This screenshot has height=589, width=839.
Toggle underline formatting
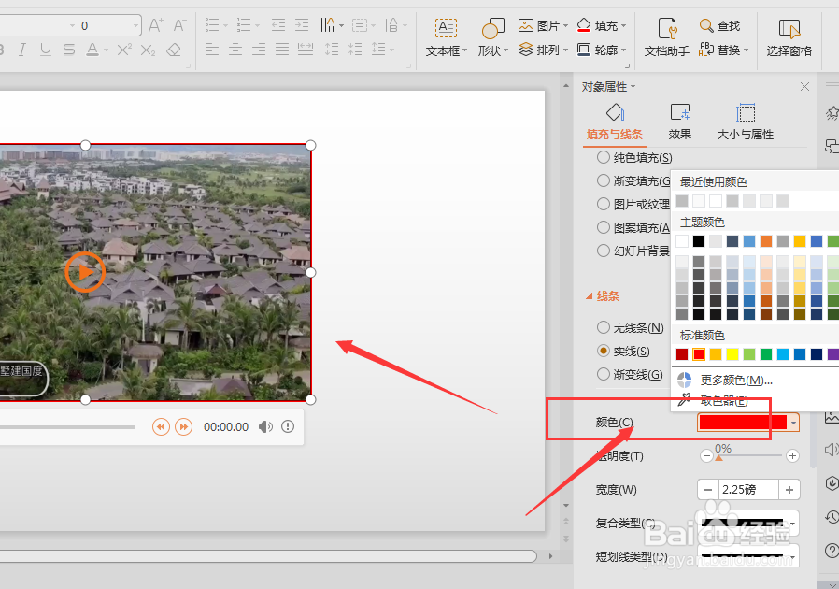point(46,50)
